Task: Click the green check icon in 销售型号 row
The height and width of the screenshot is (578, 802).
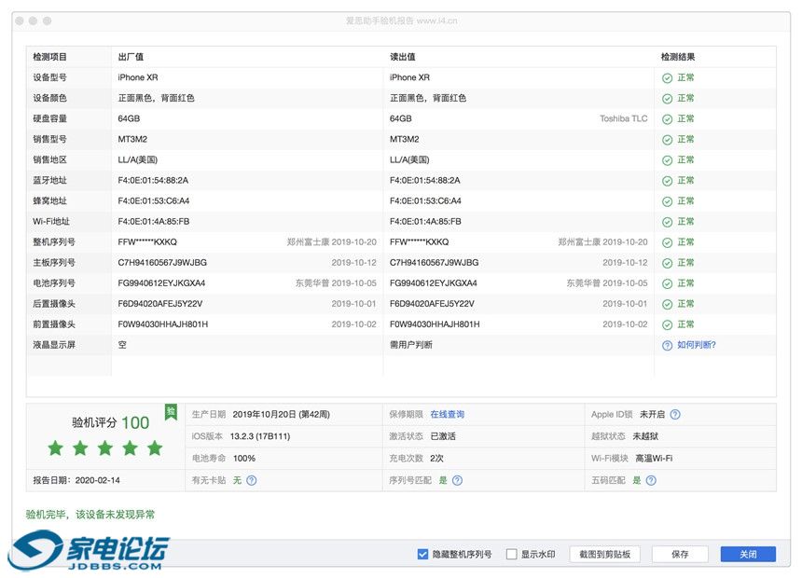Action: [667, 140]
